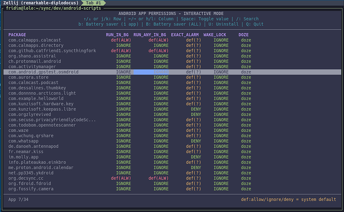Image resolution: width=344 pixels, height=212 pixels.
Task: Toggle RUN_IN_BG value for com.github.catfriend1.syncthingfork
Action: click(x=121, y=50)
